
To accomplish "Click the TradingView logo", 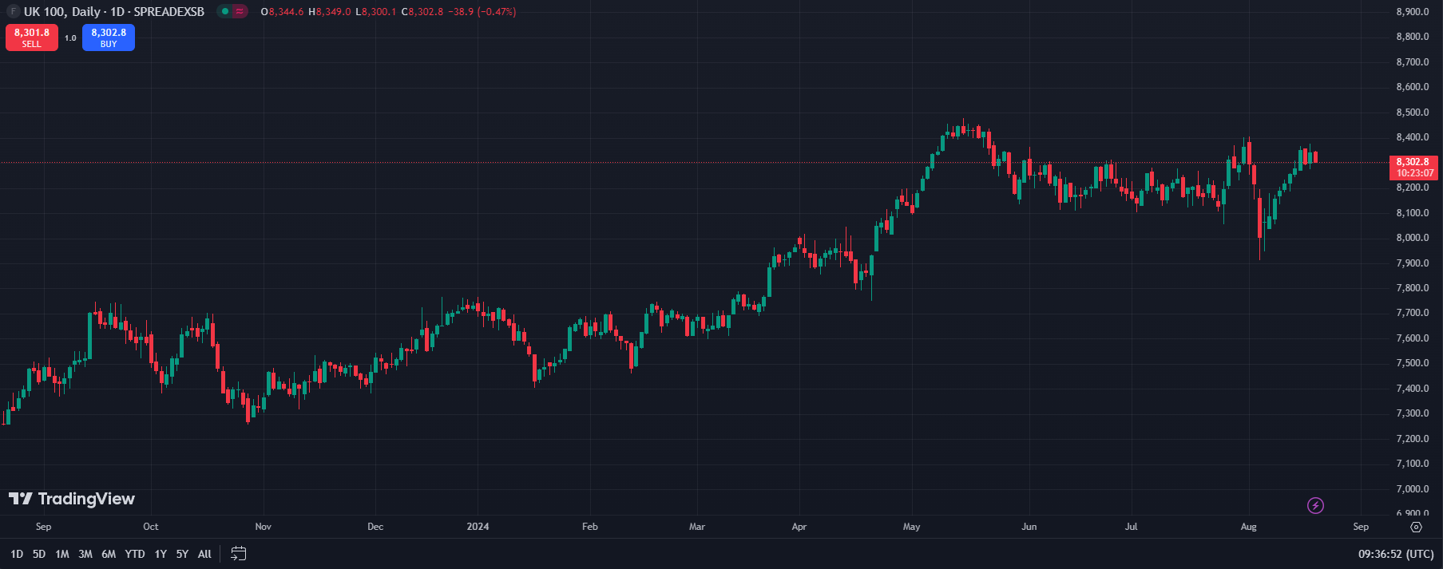I will (x=72, y=499).
